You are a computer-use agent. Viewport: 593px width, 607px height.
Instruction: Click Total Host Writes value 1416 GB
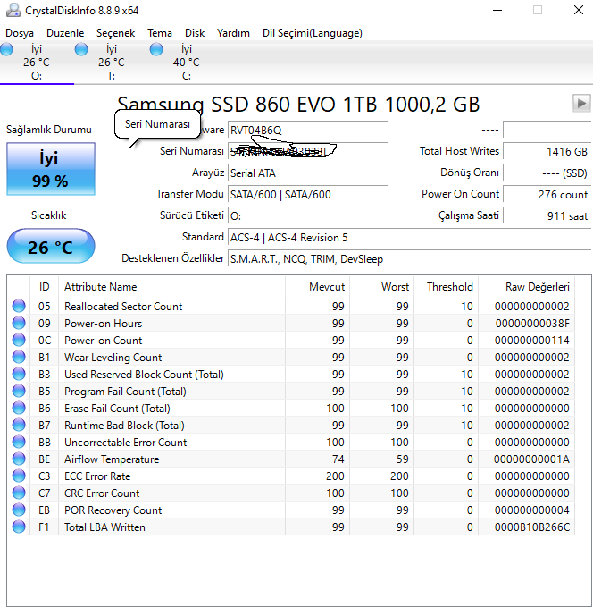[x=547, y=151]
